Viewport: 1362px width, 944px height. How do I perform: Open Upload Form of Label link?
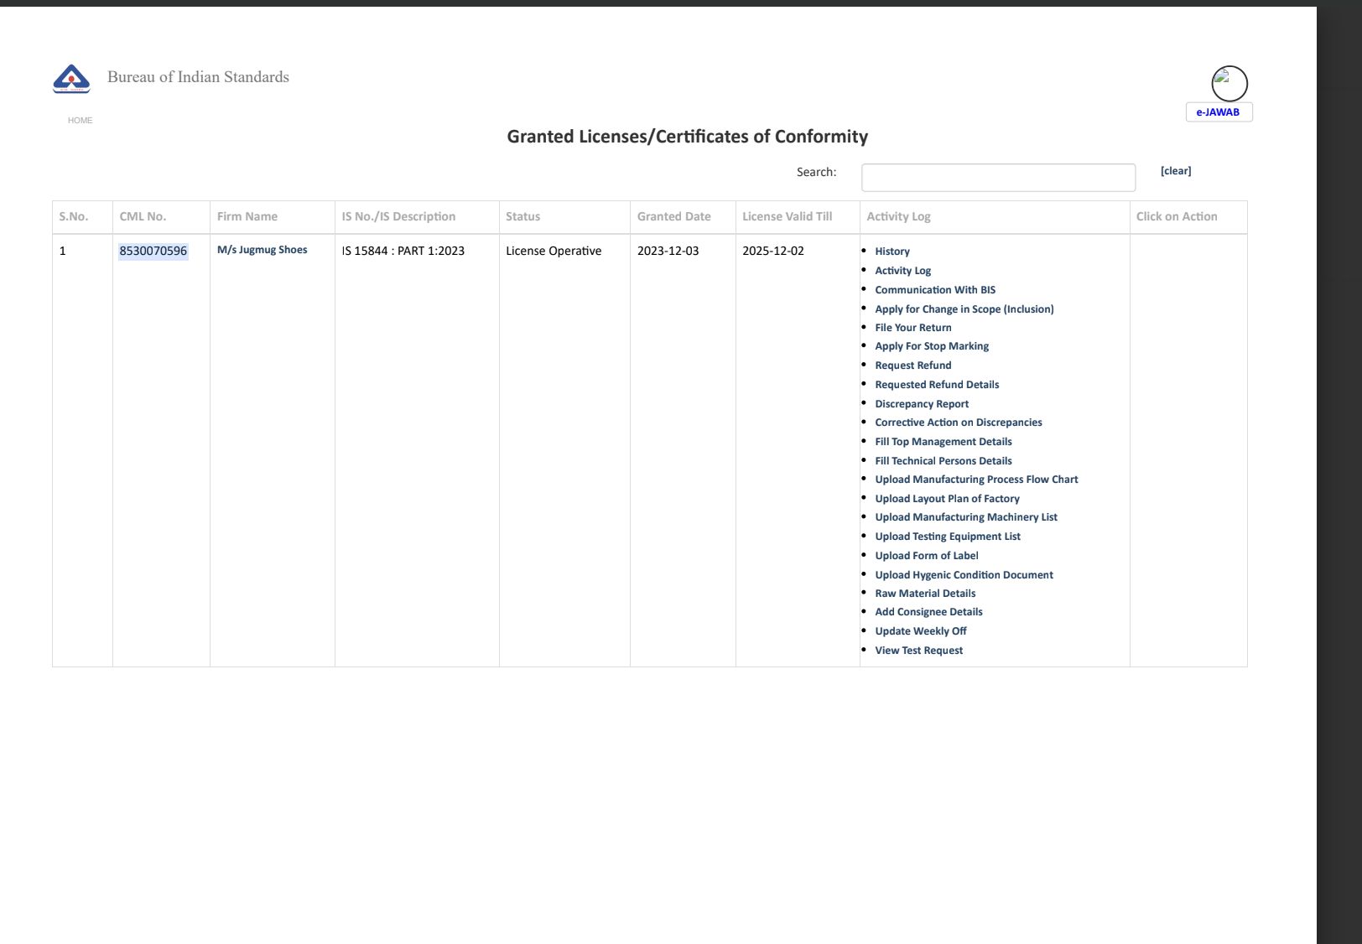click(927, 556)
